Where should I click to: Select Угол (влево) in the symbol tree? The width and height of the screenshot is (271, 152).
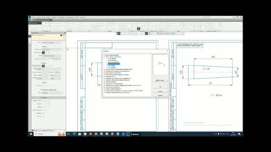point(111,66)
